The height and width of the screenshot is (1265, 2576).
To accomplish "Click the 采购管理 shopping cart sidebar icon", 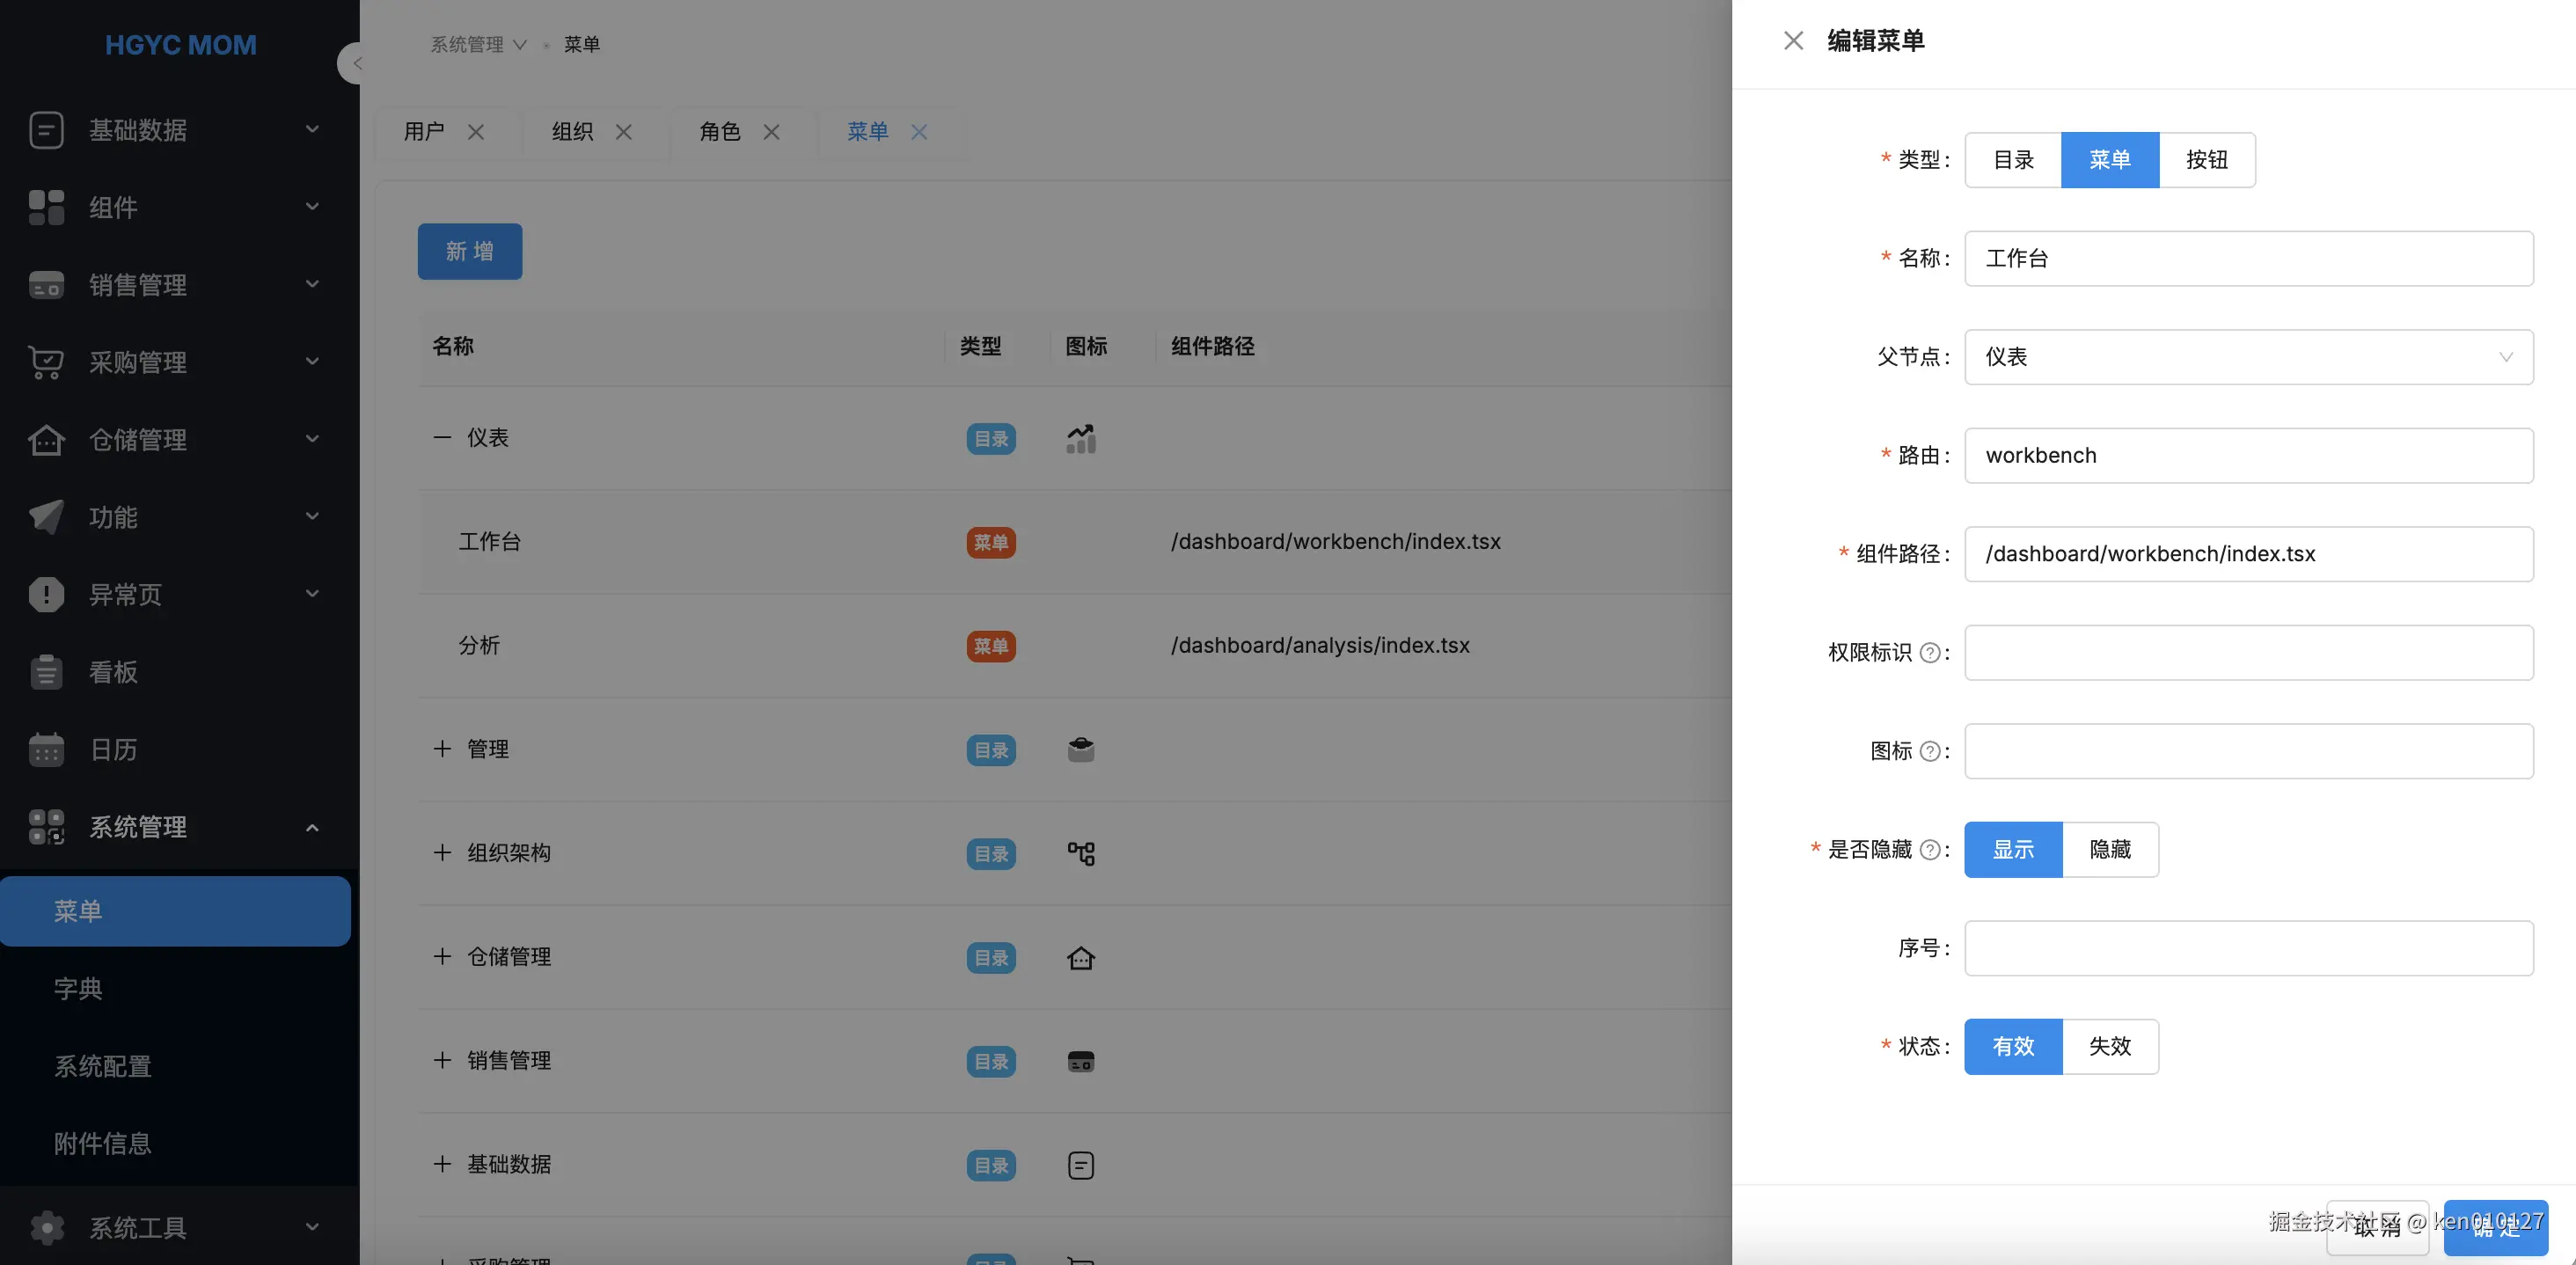I will coord(46,362).
